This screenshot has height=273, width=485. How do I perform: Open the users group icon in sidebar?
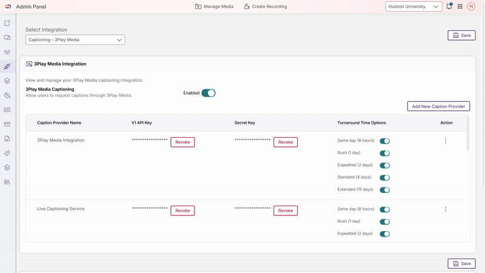(x=7, y=52)
